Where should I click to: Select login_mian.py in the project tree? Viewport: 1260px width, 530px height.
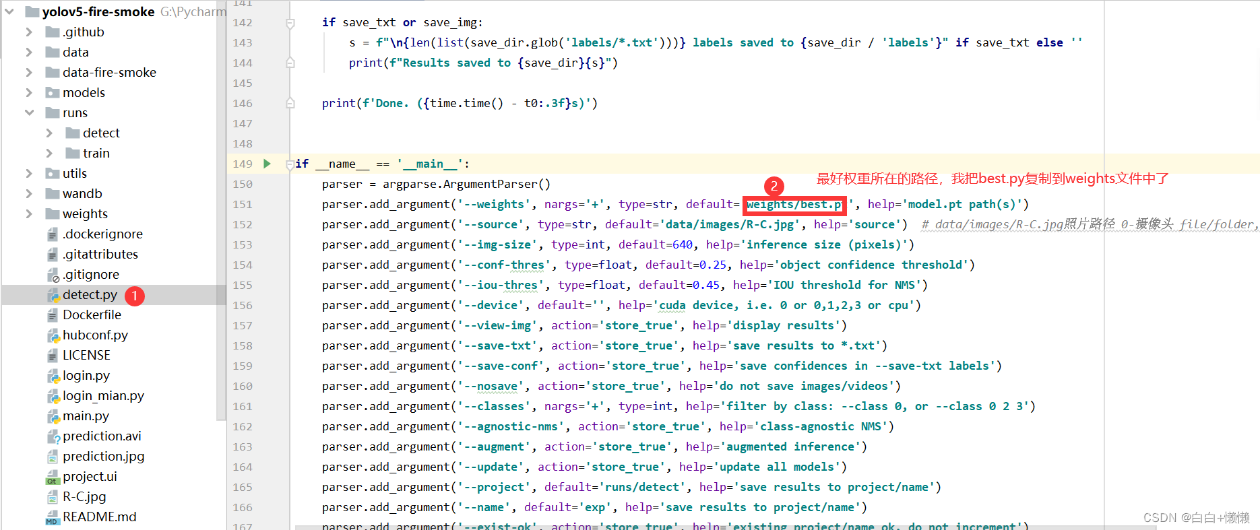click(x=103, y=395)
